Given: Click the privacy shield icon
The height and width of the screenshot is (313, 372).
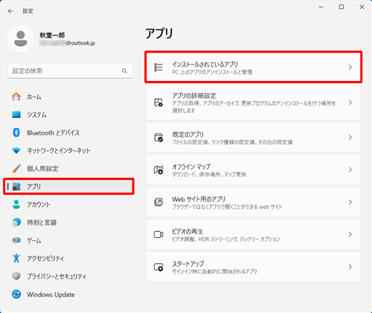Looking at the screenshot, I should click(x=16, y=276).
